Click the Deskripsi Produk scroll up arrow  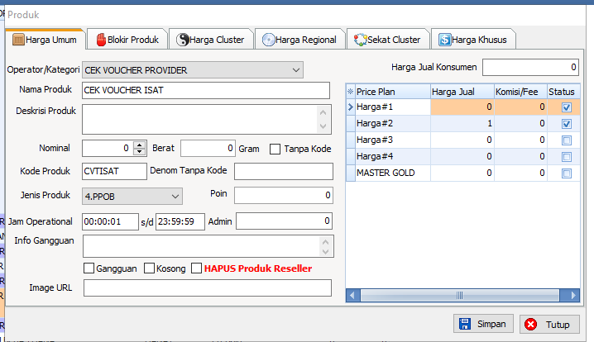click(x=323, y=112)
